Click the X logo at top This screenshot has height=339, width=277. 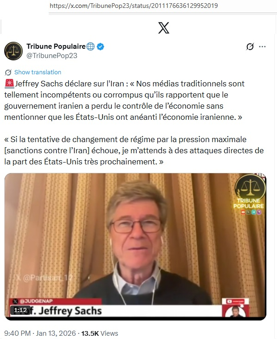[x=164, y=28]
